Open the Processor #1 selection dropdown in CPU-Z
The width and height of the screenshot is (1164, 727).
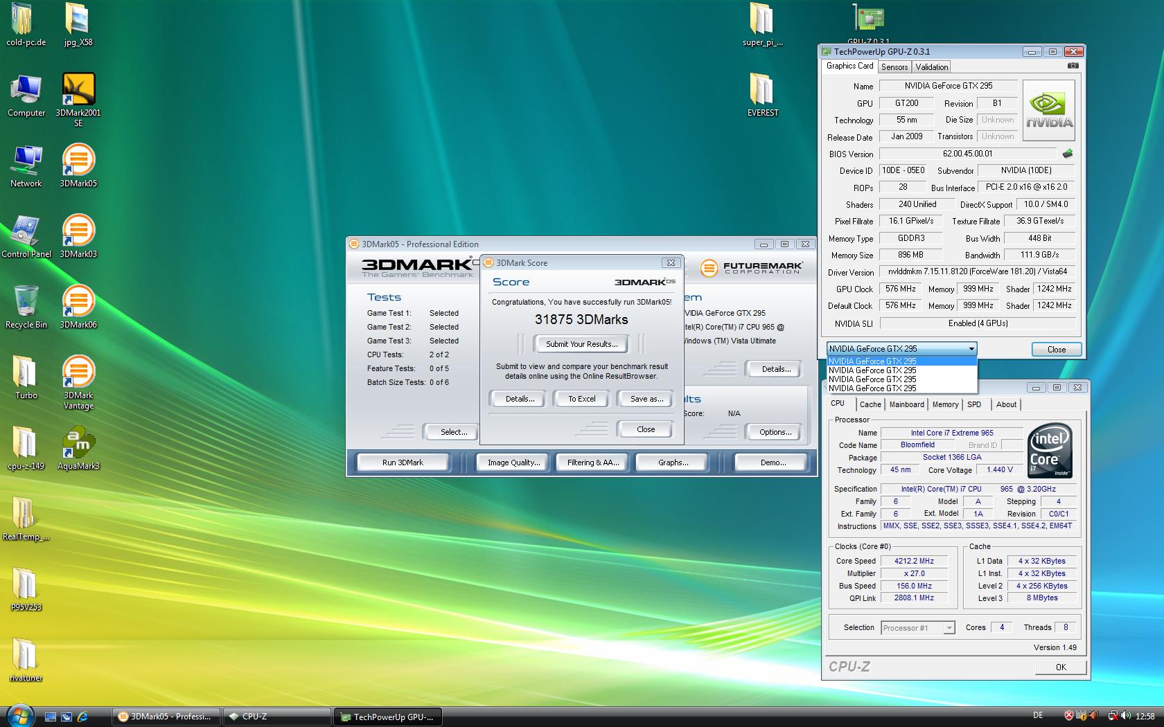pyautogui.click(x=918, y=628)
